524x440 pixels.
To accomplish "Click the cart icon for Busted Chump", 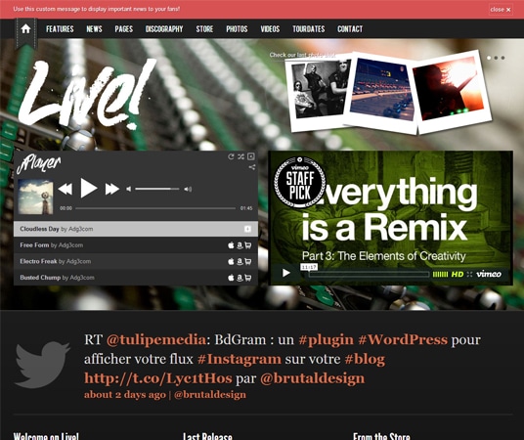I will tap(248, 278).
